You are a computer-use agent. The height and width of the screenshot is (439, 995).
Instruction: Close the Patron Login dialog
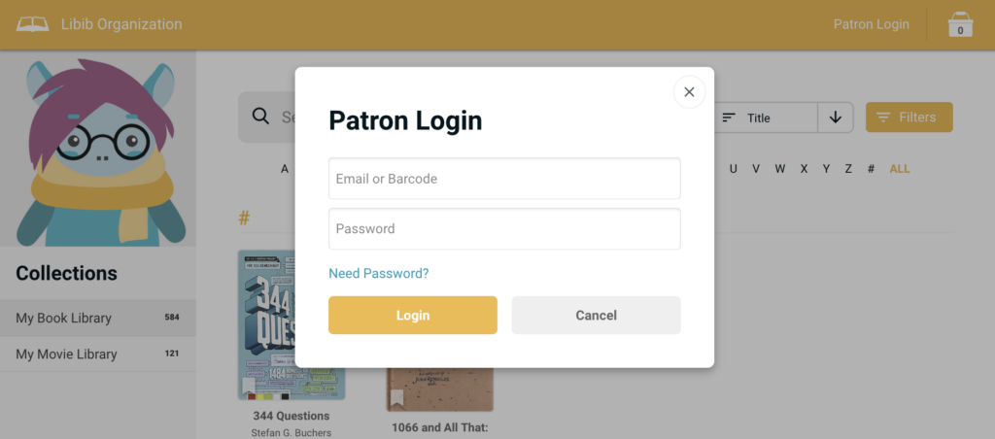click(689, 92)
